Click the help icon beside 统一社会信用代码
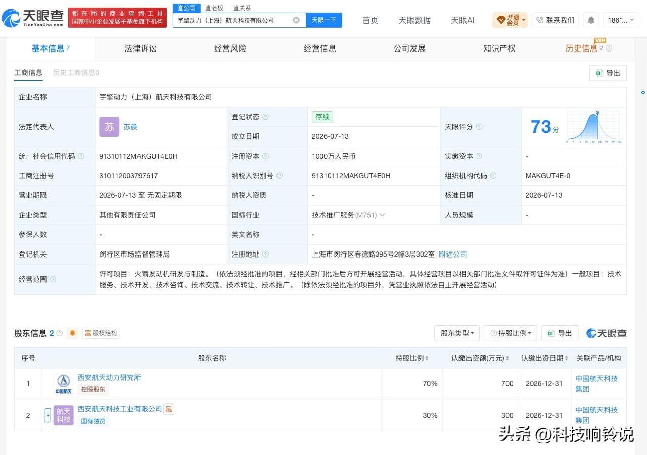This screenshot has height=455, width=647. (81, 156)
